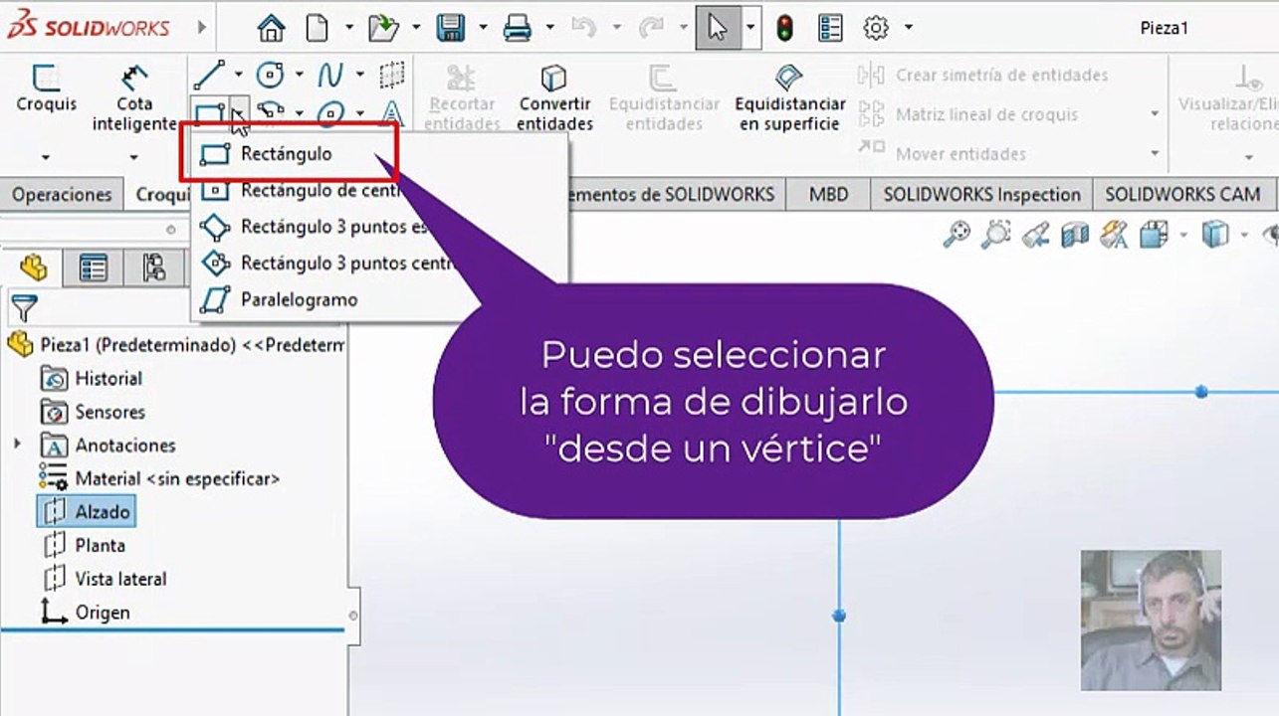The width and height of the screenshot is (1279, 716).
Task: Open the Save dropdown arrow
Action: (482, 28)
